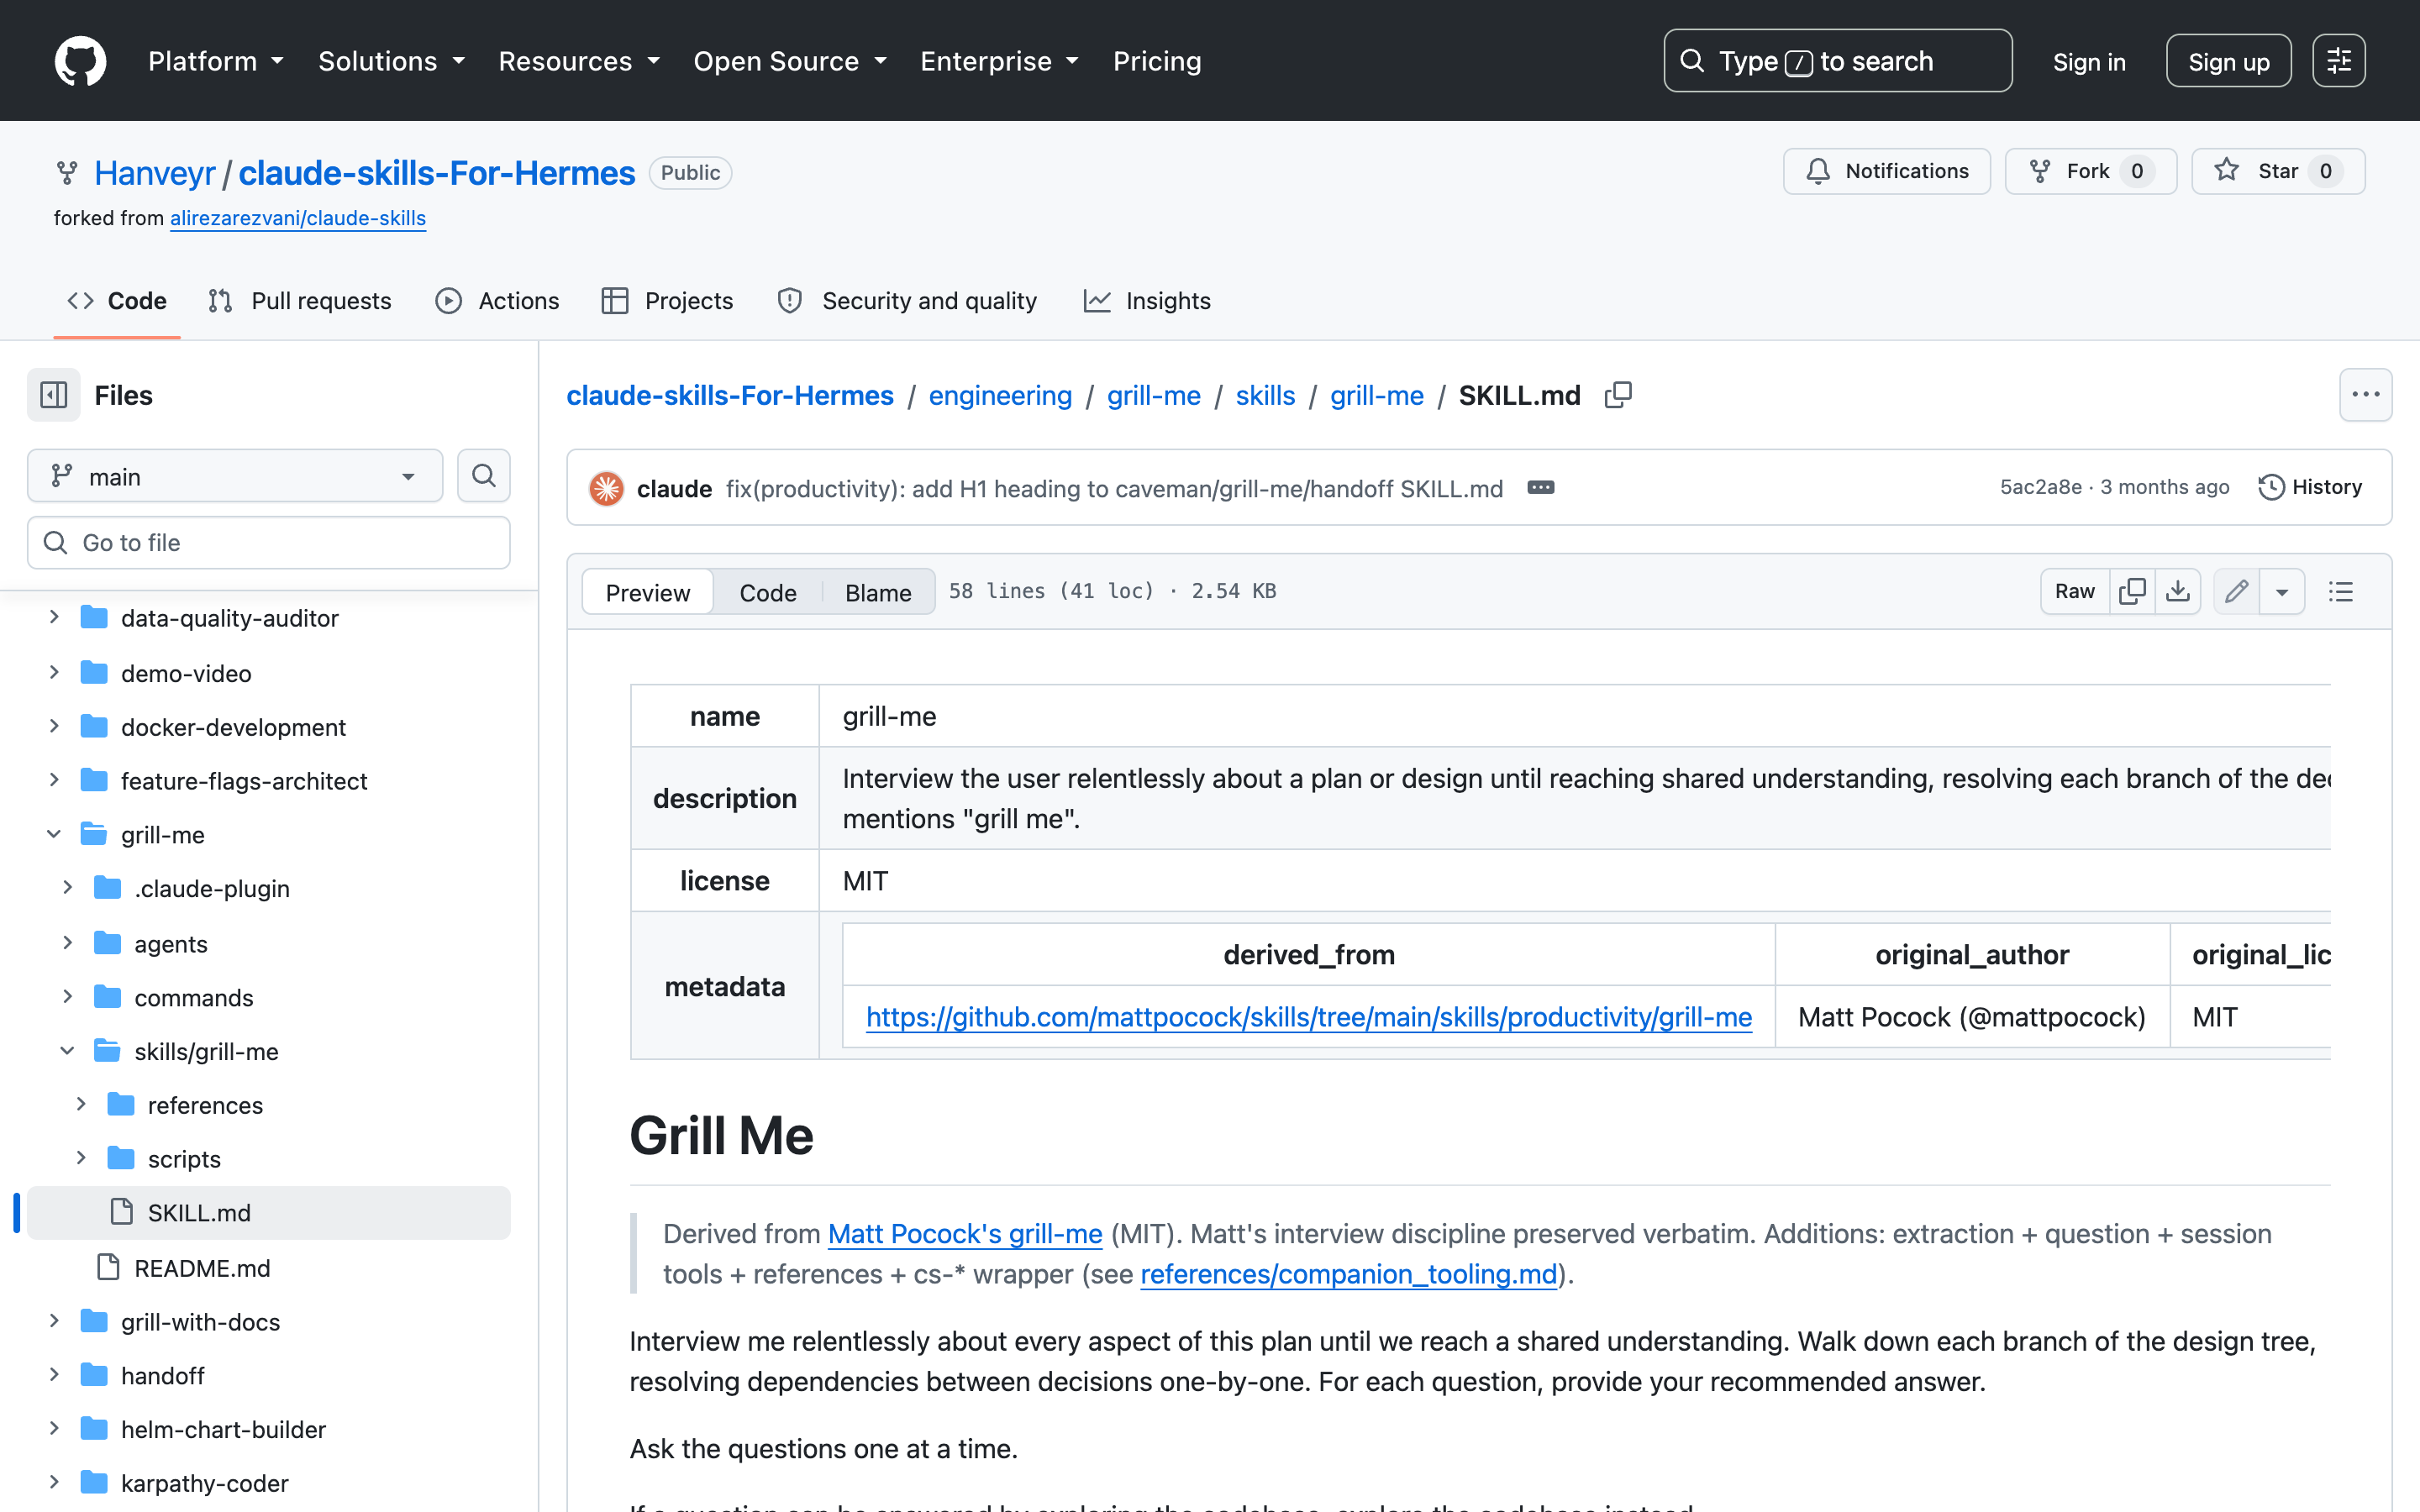Image resolution: width=2420 pixels, height=1512 pixels.
Task: Expand the references folder
Action: 81,1105
